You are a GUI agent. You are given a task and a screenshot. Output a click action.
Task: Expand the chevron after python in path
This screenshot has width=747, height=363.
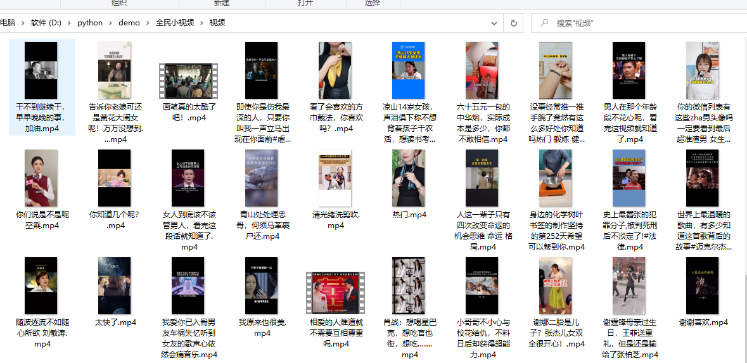(x=110, y=22)
